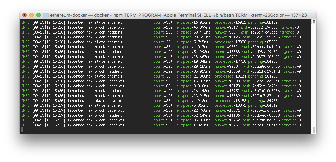Click "elapsed=10.845ms" value
Viewport: 336px width, 162px height.
pos(193,62)
